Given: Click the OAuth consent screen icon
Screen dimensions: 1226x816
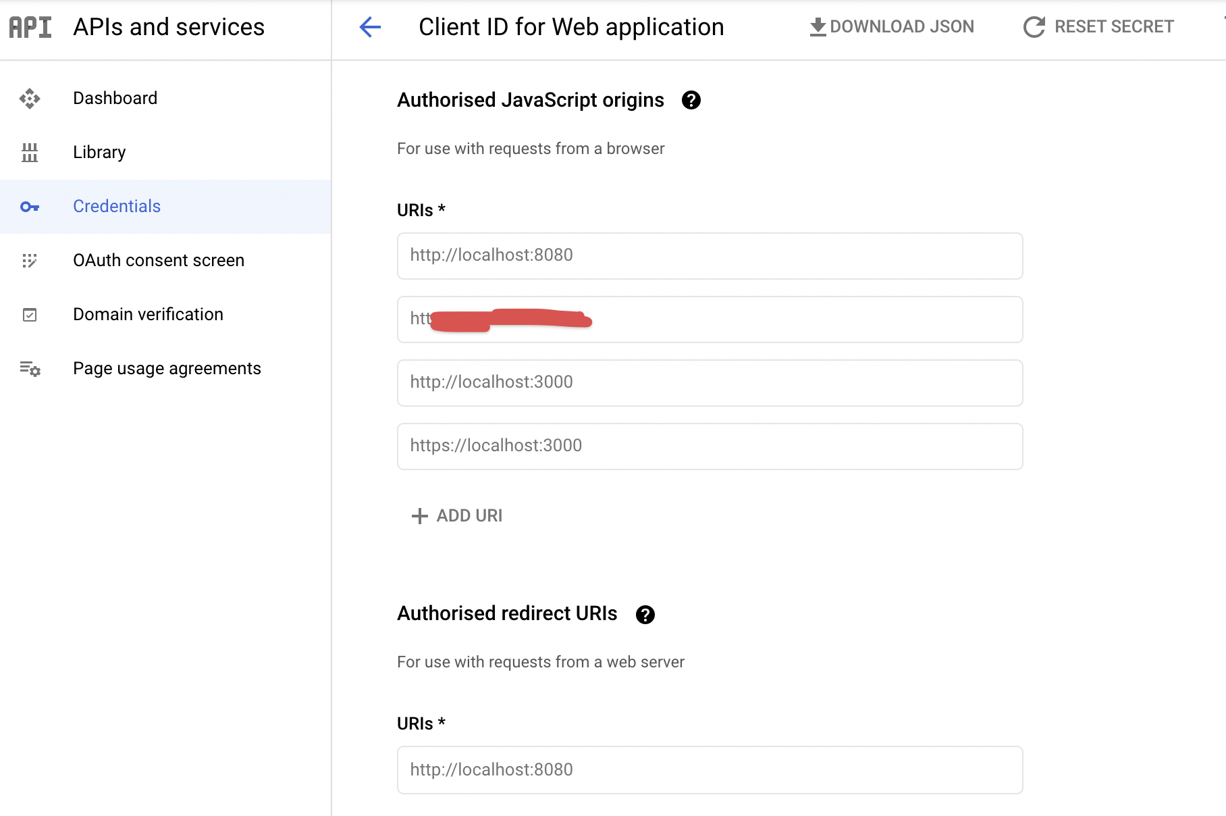Looking at the screenshot, I should pyautogui.click(x=30, y=261).
